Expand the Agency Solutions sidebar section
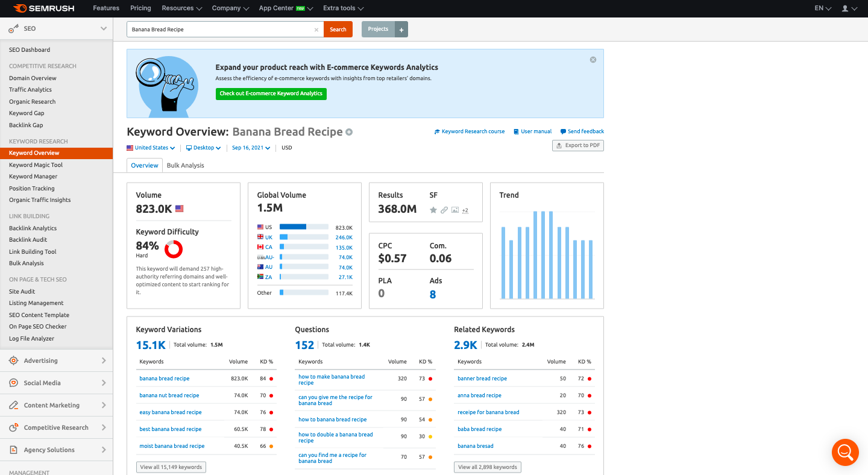868x475 pixels. pyautogui.click(x=104, y=450)
